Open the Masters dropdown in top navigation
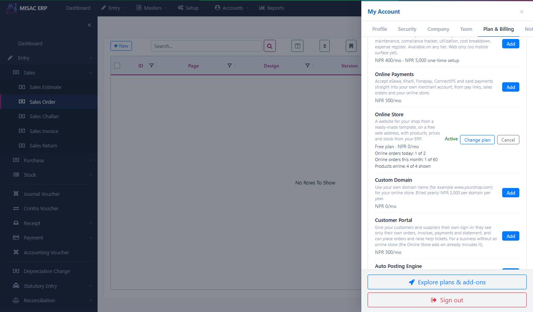Viewport: 533px width, 312px height. coord(152,8)
